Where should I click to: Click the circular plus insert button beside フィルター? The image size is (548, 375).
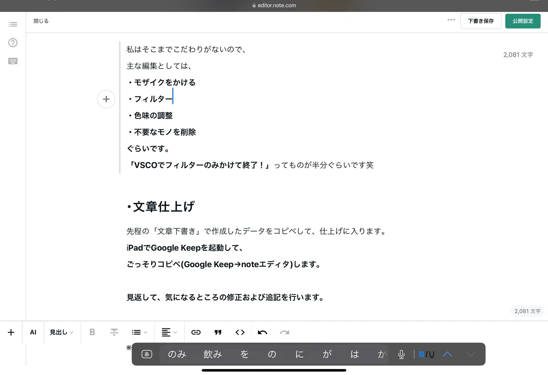(x=106, y=99)
